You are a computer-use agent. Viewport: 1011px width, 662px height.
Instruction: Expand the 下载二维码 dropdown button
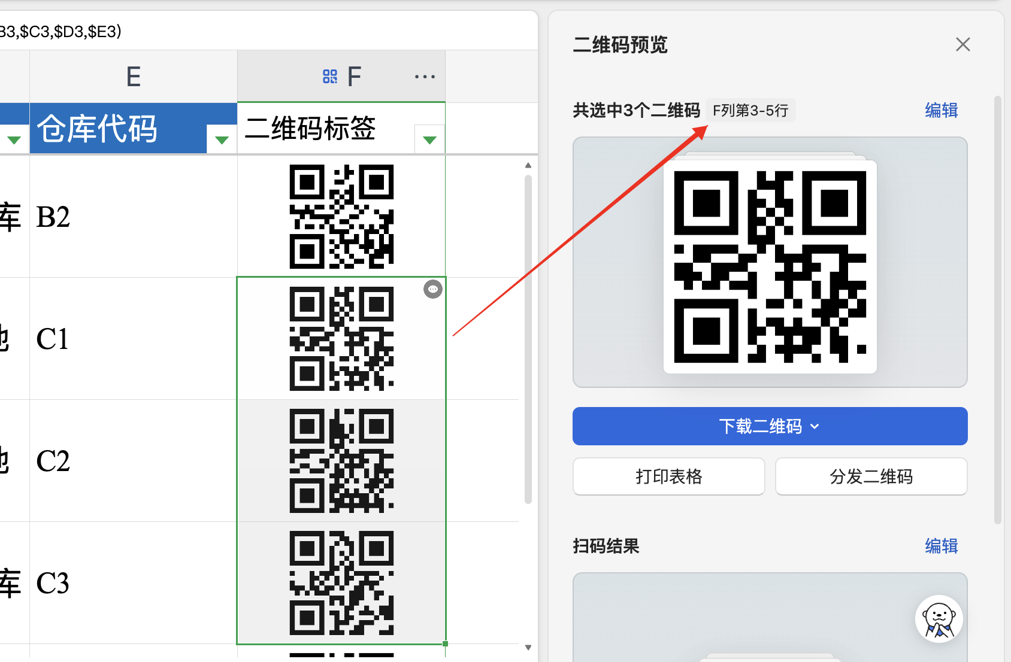click(770, 426)
